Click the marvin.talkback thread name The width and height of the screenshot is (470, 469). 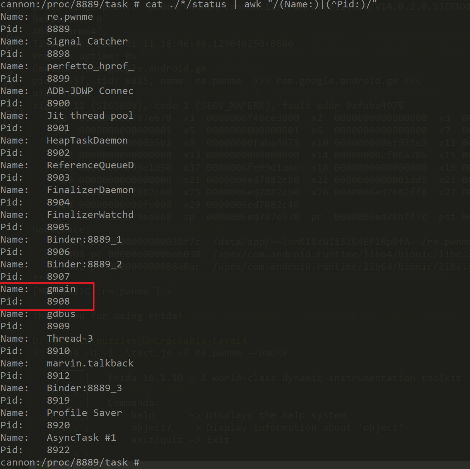[x=90, y=363]
